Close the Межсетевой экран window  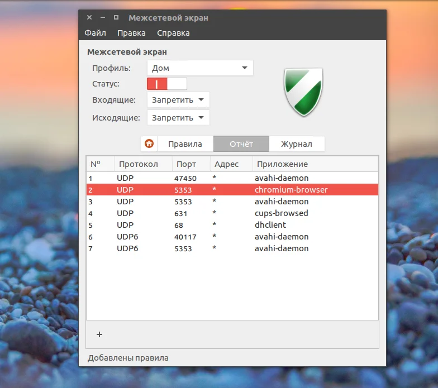(89, 17)
